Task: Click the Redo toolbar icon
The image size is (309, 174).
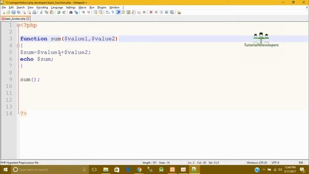Action: (64, 13)
